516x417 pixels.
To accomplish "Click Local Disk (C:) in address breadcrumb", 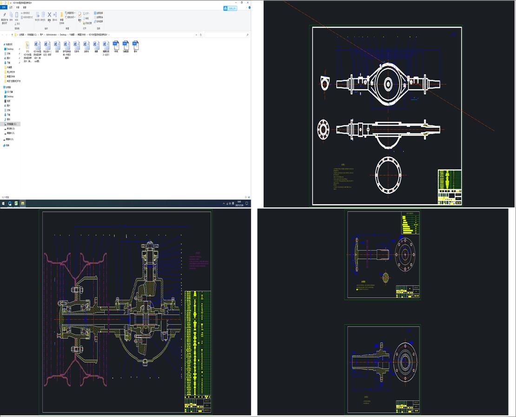I will coord(32,34).
